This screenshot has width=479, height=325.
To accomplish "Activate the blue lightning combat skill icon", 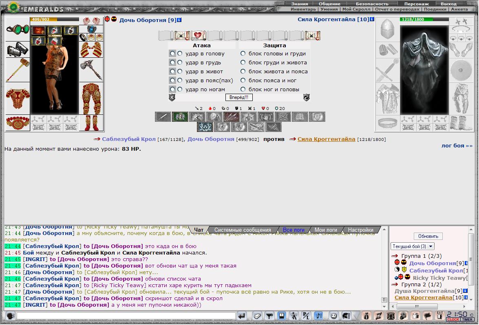I will 205,127.
